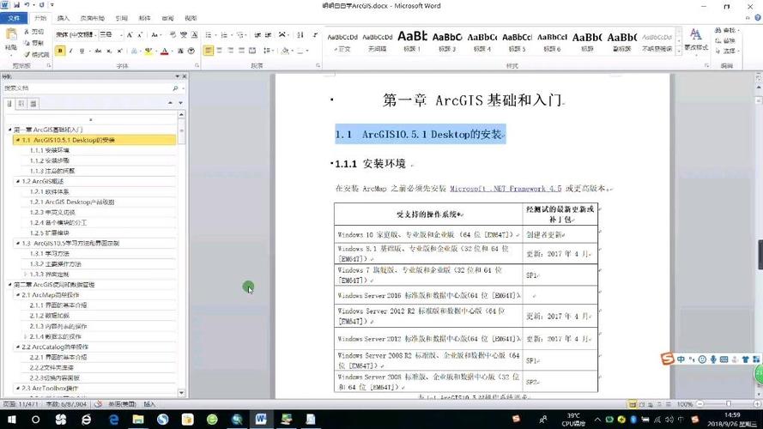Click navigation pane scroll down arrow
The height and width of the screenshot is (429, 763).
[181, 392]
